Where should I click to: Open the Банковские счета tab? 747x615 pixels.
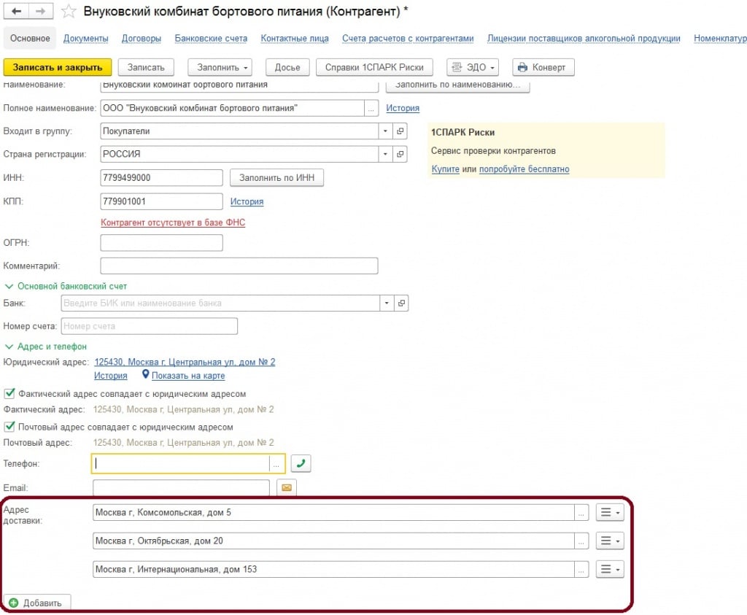(x=211, y=38)
